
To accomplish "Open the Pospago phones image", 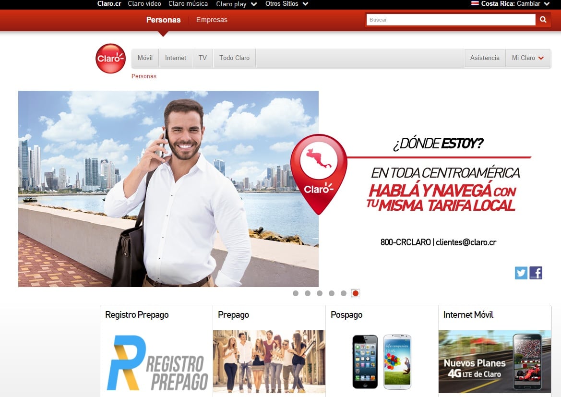I will click(x=382, y=361).
